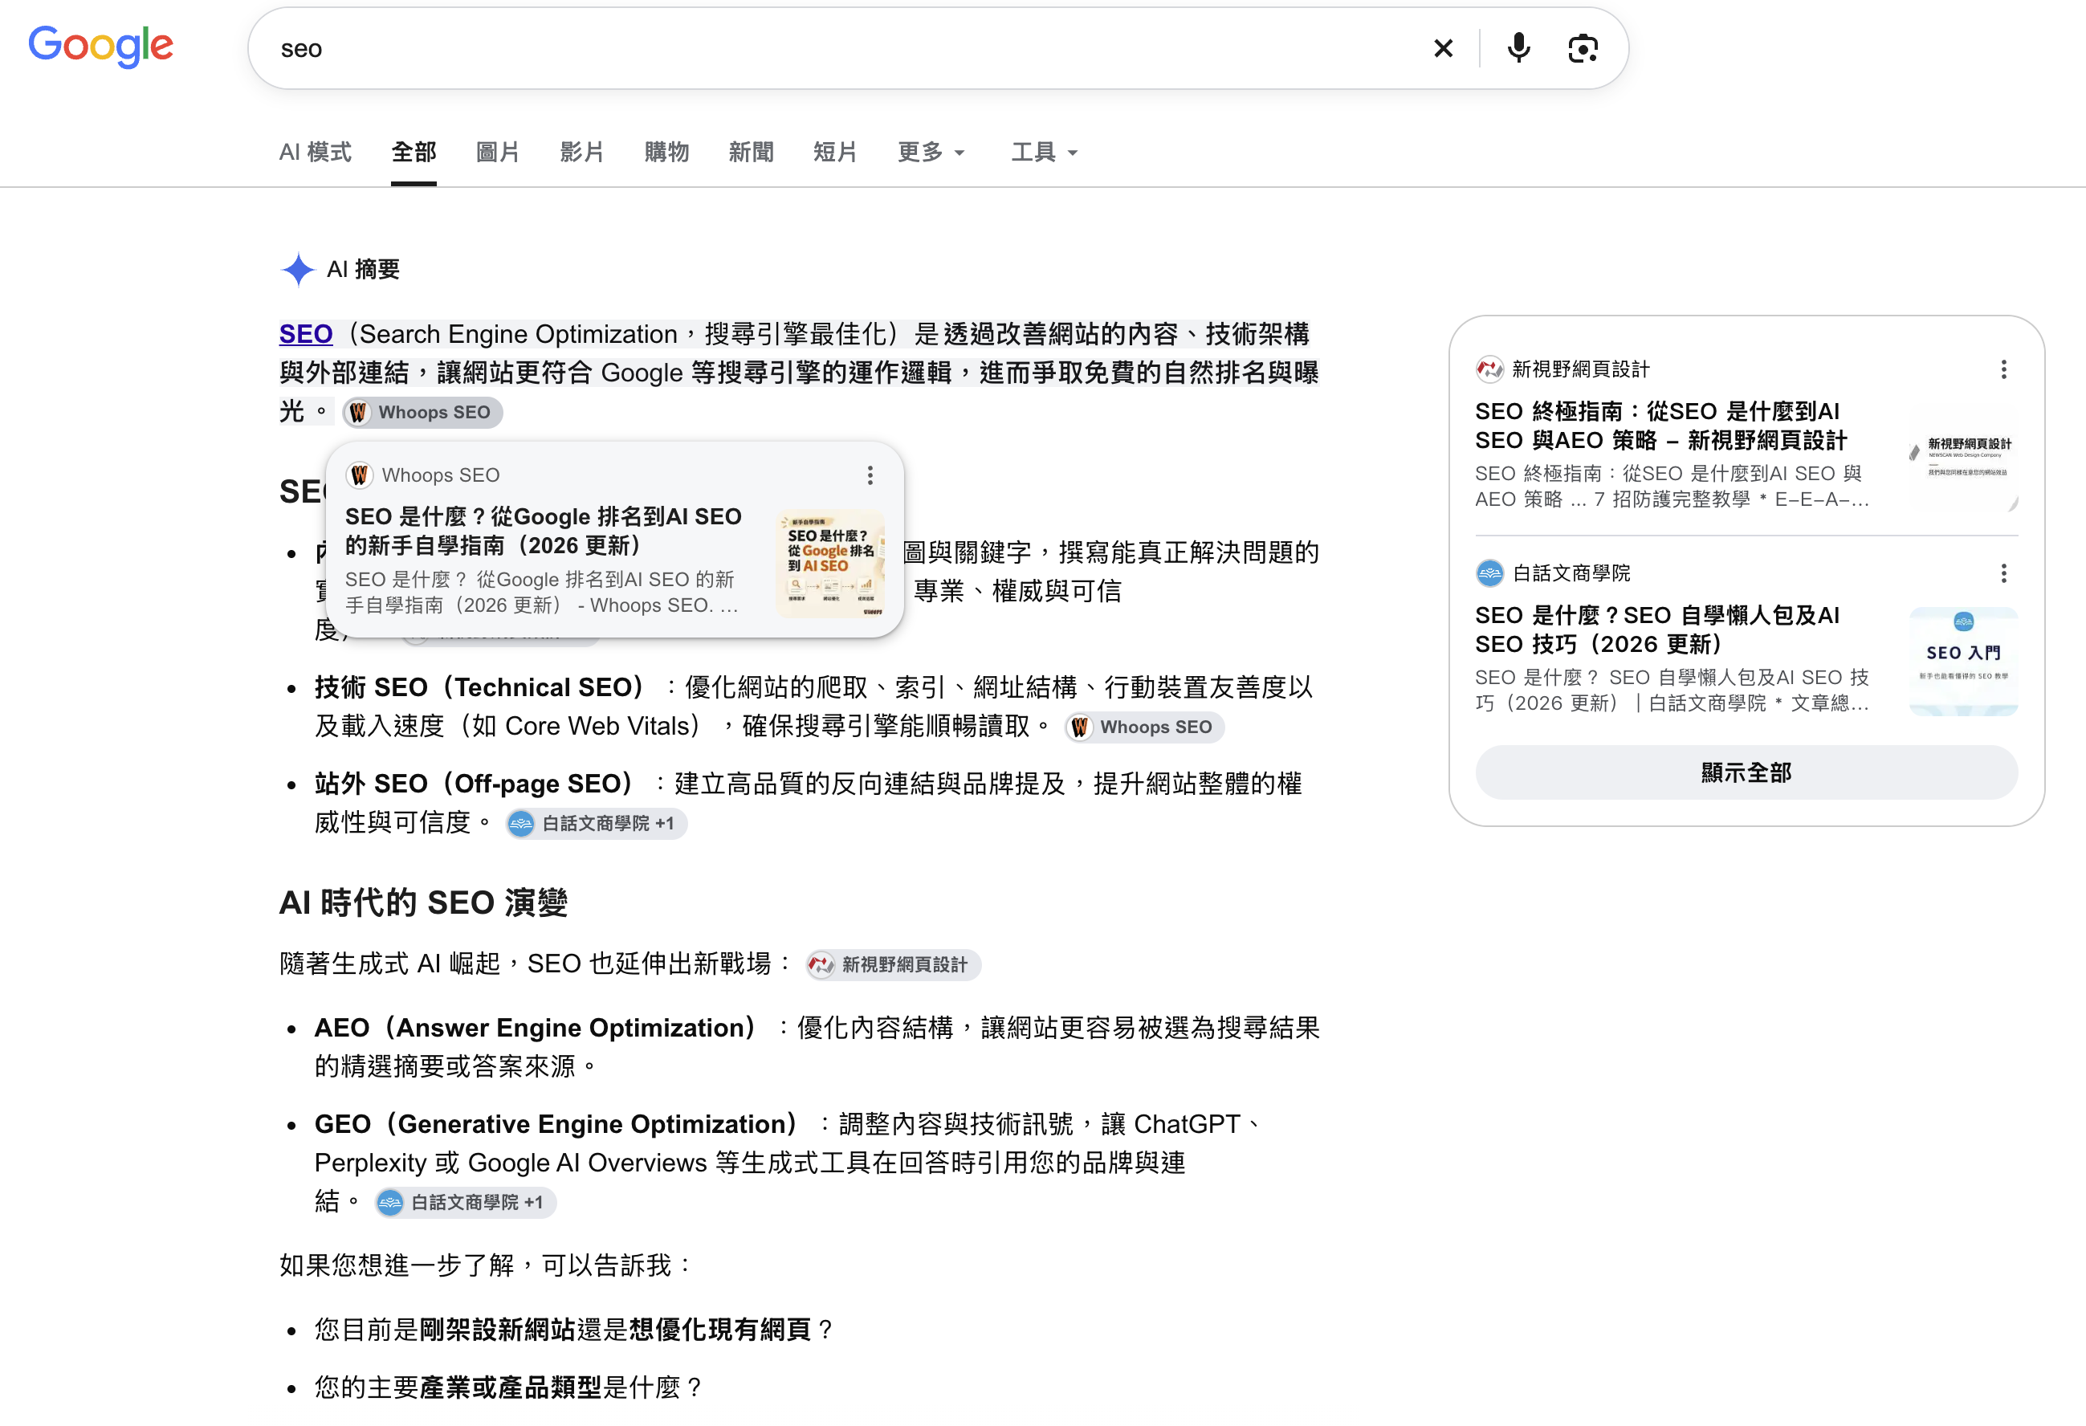Click the Whoops SEO popup thumbnail image
Screen dimensions: 2086x1426
[831, 564]
